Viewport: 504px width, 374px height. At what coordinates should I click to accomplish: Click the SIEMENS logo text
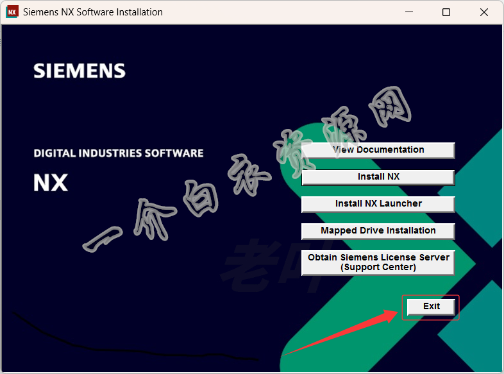coord(80,71)
